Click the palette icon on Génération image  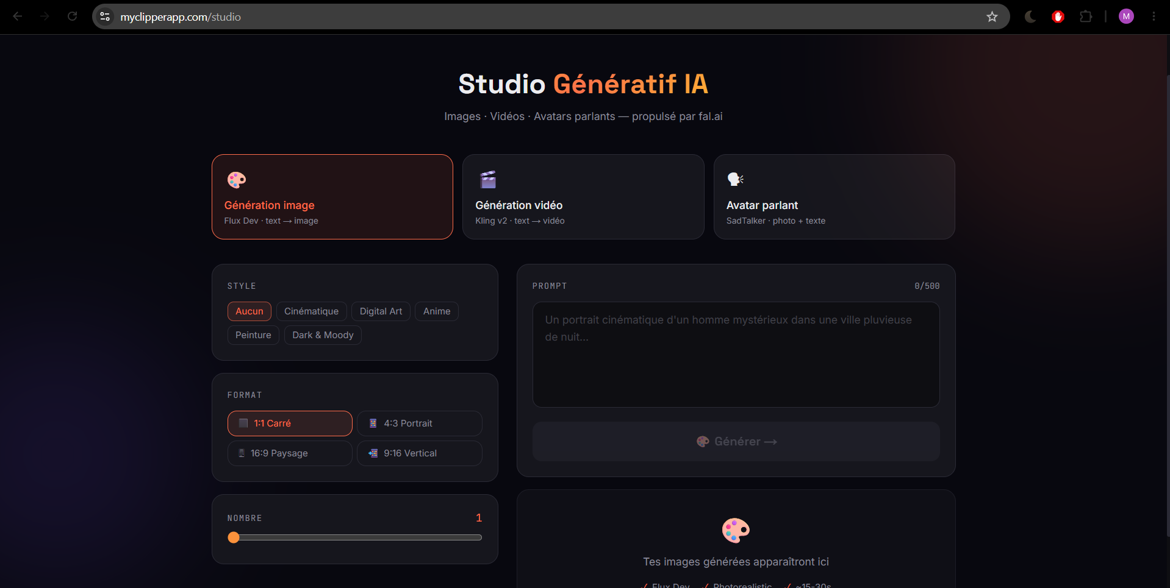point(236,180)
